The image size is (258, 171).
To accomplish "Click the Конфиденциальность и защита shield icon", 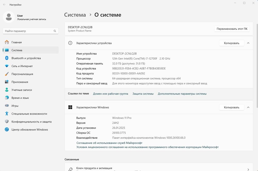I will pyautogui.click(x=7, y=122).
